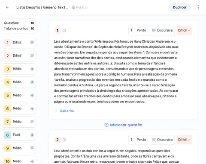Viewport: 206px width, 164px height.
Task: Select question 4 Médio in the sidebar
Action: 19,82
